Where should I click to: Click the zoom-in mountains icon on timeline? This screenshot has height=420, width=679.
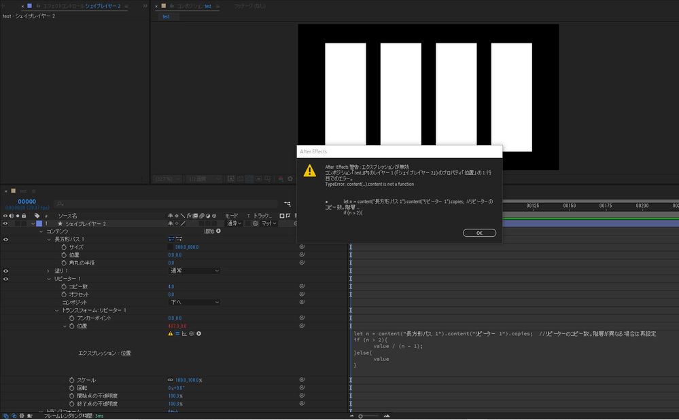tap(387, 416)
